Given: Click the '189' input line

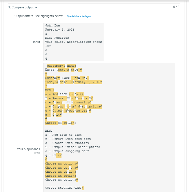Looking at the screenshot, I should coord(48,46).
